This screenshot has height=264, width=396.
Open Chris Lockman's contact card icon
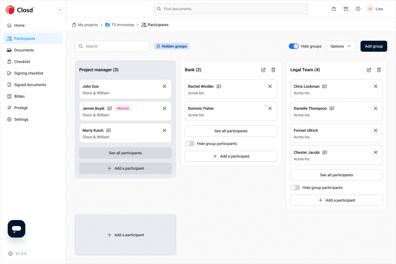pyautogui.click(x=324, y=86)
